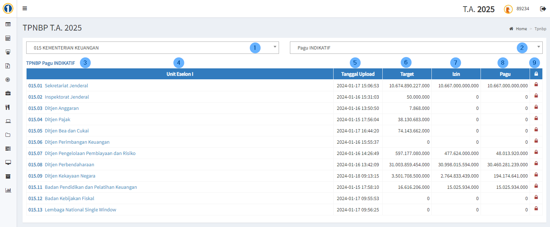Open the fork and knife sidebar icon
The height and width of the screenshot is (227, 550).
(x=8, y=107)
